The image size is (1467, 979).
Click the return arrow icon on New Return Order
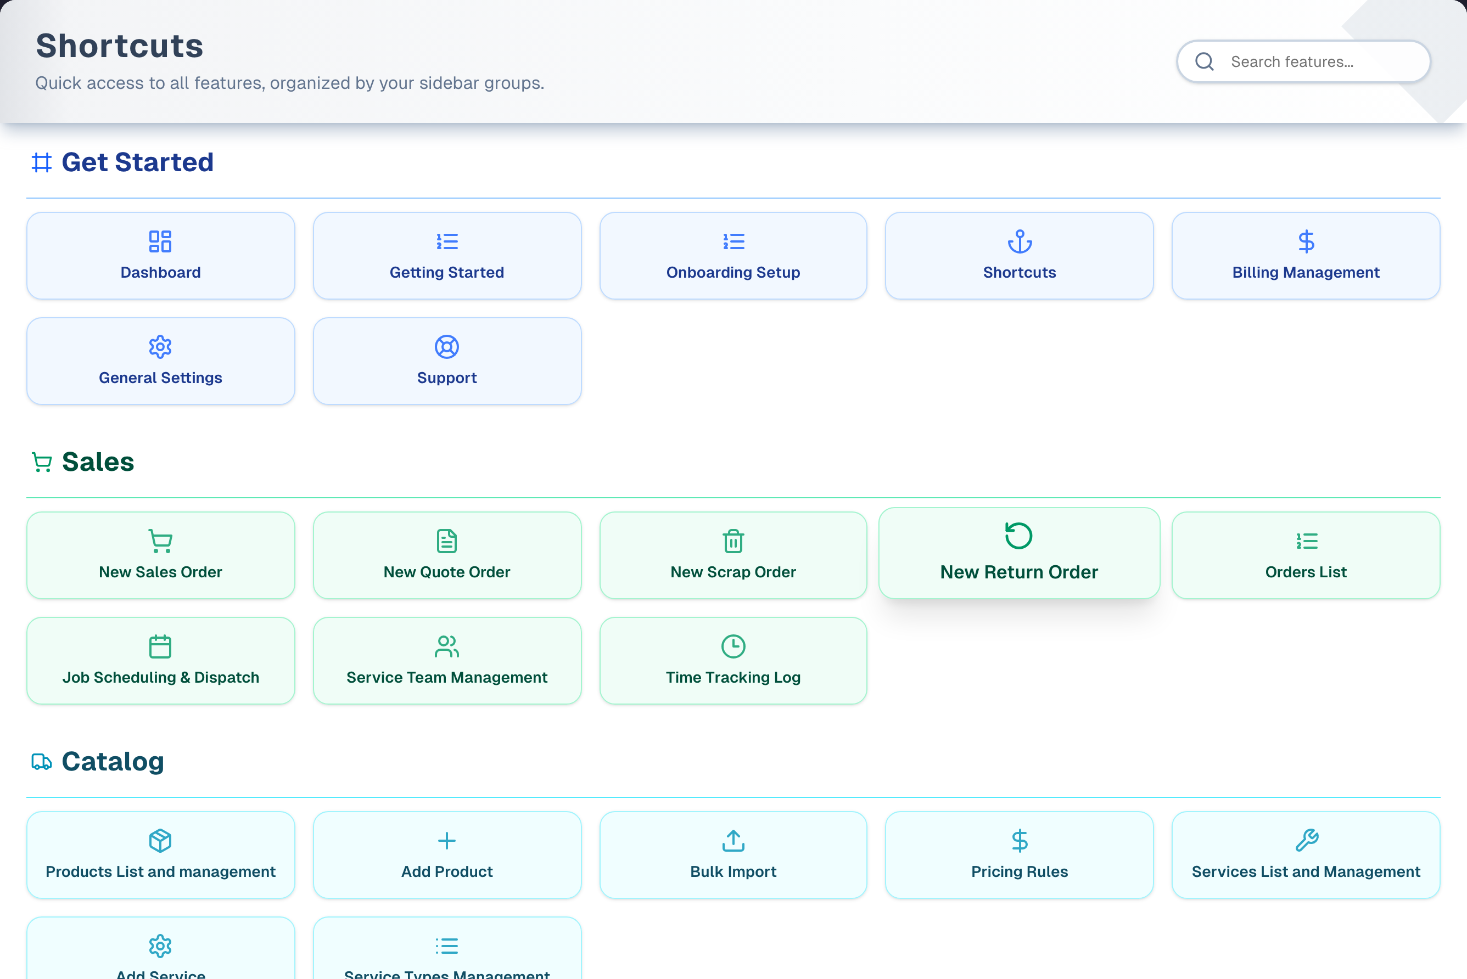(1018, 535)
